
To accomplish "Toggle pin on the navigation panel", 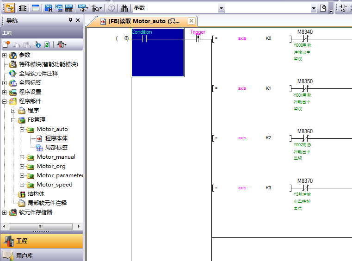I will tap(70, 20).
